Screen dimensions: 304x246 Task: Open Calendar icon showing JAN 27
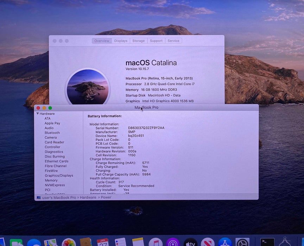pyautogui.click(x=103, y=242)
